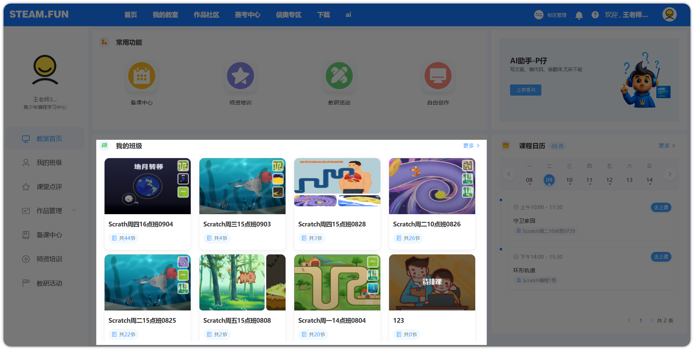This screenshot has width=694, height=350.
Task: Open the ai nav tab
Action: [x=348, y=15]
